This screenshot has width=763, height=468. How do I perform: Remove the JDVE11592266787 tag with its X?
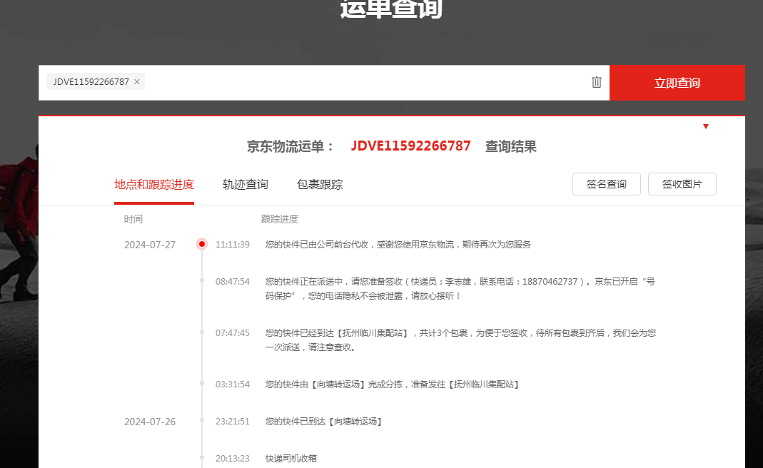tap(137, 82)
